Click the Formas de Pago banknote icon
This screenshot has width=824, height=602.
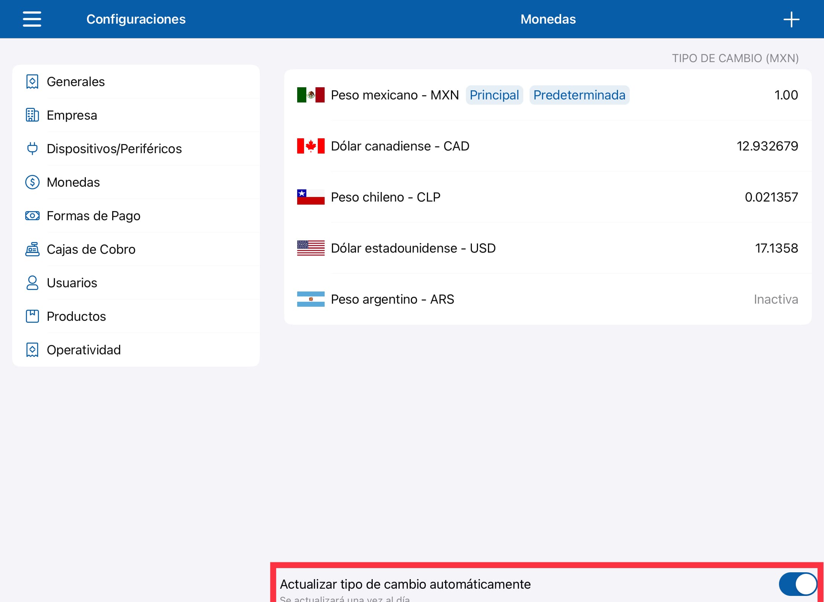click(x=32, y=216)
